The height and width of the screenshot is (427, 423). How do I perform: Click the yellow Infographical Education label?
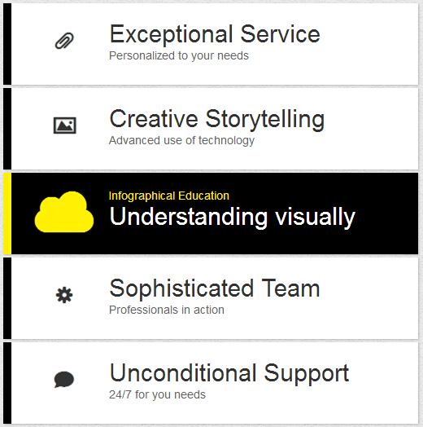point(169,196)
